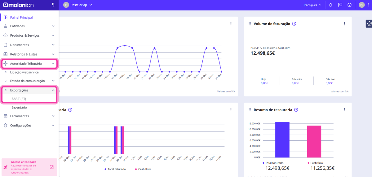Image resolution: width=372 pixels, height=177 pixels.
Task: Click info icon beside Volume de faturação
Action: pos(294,24)
